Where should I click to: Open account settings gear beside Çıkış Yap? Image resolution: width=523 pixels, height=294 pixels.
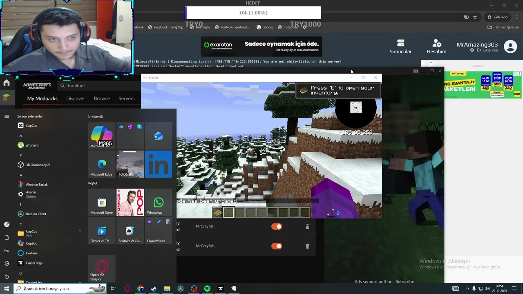[x=472, y=50]
